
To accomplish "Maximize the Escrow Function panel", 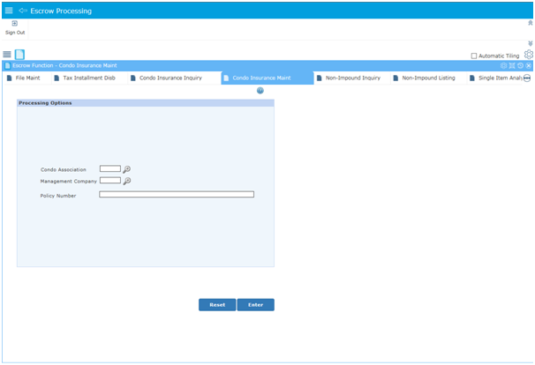I will point(512,66).
